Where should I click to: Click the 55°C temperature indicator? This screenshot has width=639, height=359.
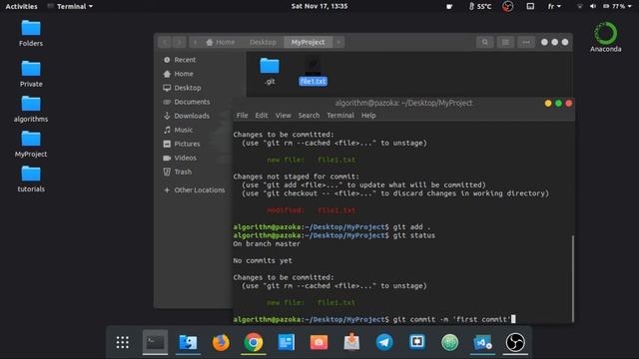click(x=480, y=6)
